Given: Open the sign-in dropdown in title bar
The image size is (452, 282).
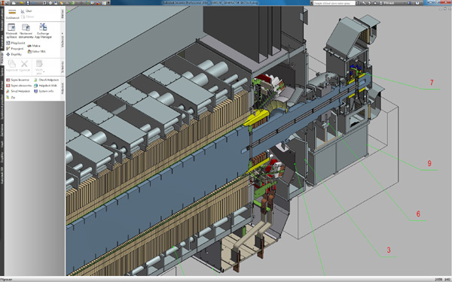Looking at the screenshot, I should click(x=387, y=3).
